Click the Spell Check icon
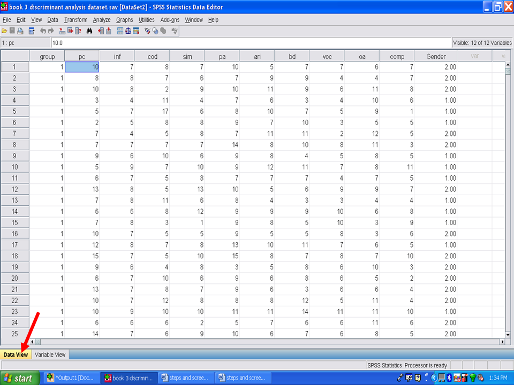Screen dimensions: 514x385 175,31
